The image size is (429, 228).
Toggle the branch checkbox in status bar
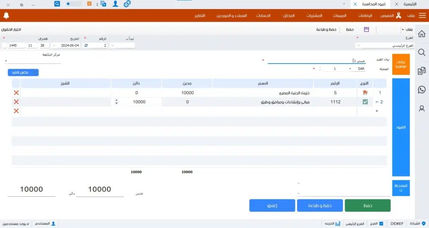click(x=381, y=223)
